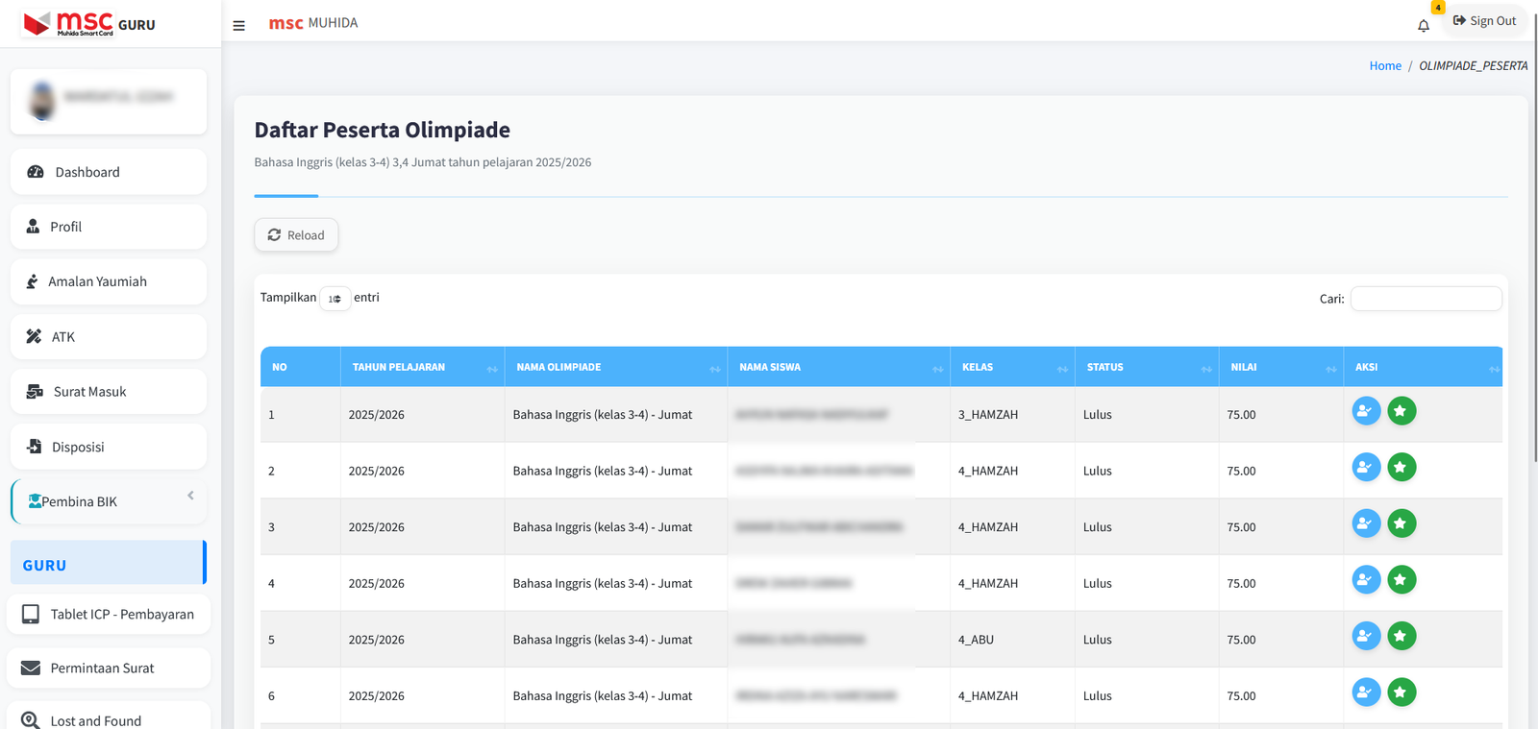Image resolution: width=1538 pixels, height=729 pixels.
Task: Click the msc MUHIDA header brand
Action: (x=313, y=23)
